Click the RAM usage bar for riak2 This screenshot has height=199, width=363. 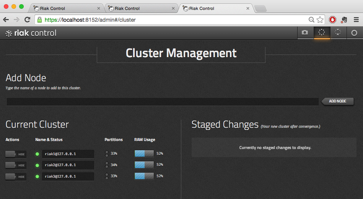[x=144, y=165]
